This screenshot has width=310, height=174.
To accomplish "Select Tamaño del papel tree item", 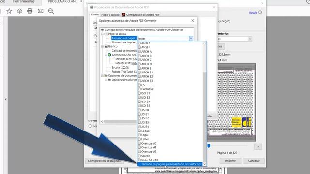I will point(124,38).
